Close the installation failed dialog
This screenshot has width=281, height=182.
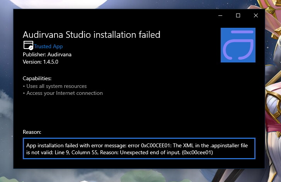(256, 15)
